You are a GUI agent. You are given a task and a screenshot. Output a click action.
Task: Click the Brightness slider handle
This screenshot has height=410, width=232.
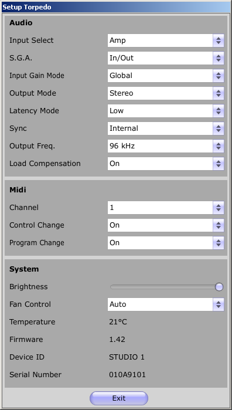click(219, 287)
